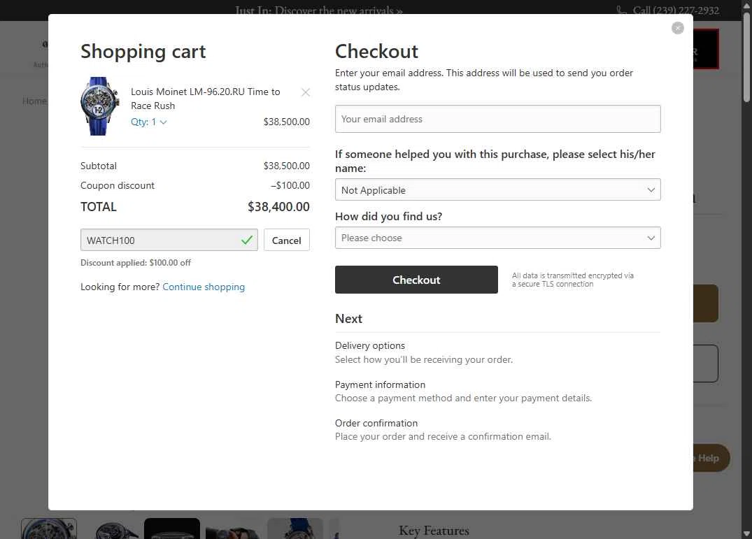This screenshot has height=539, width=752.
Task: Click the Order confirmation step
Action: pyautogui.click(x=376, y=423)
